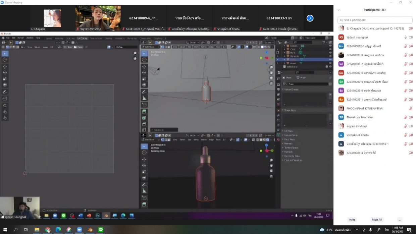Toggle visibility eye for Plane in outliner
Image resolution: width=416 pixels, height=234 pixels.
(x=330, y=53)
